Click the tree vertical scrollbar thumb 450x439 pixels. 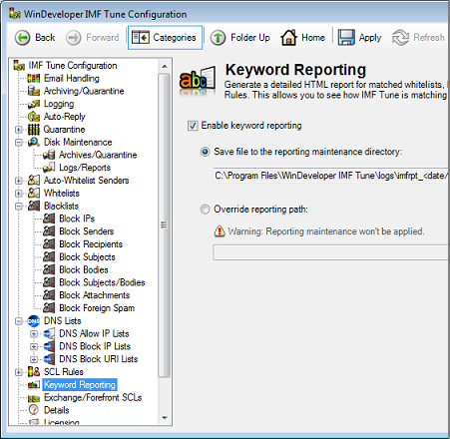[x=164, y=225]
